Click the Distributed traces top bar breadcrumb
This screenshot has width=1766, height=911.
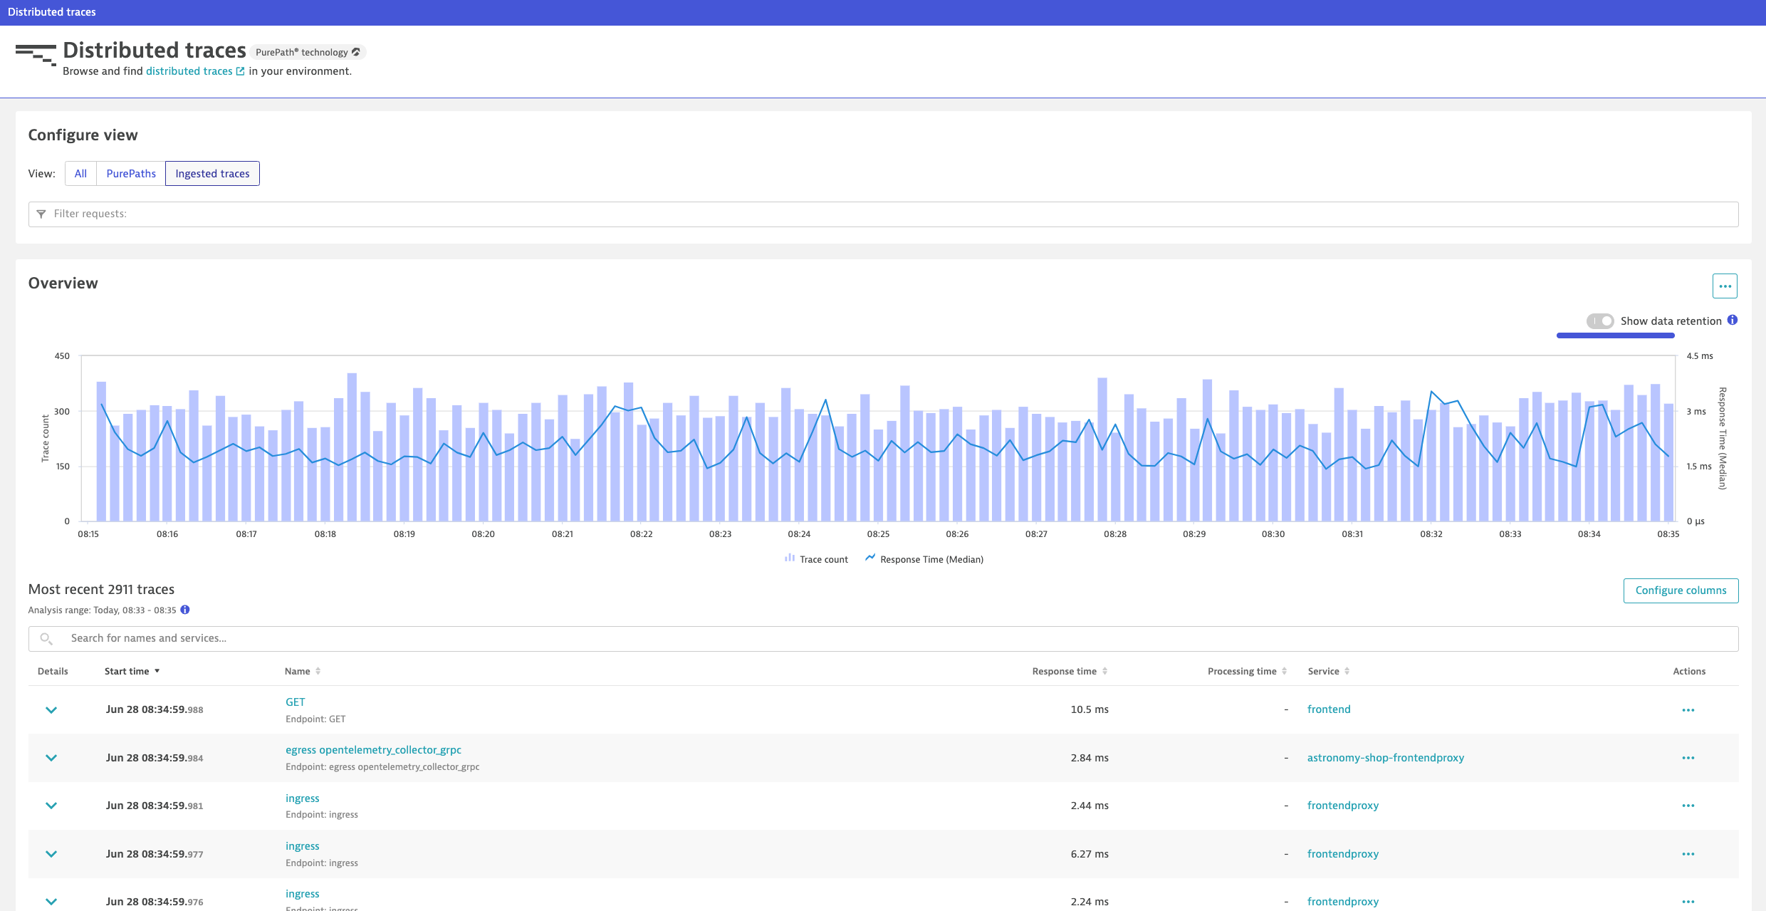pos(52,12)
